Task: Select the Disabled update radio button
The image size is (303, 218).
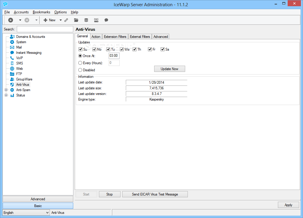Action: pyautogui.click(x=80, y=70)
